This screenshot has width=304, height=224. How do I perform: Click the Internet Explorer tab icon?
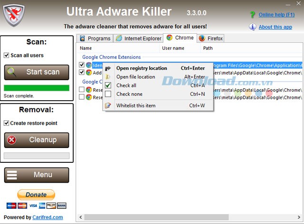[119, 38]
